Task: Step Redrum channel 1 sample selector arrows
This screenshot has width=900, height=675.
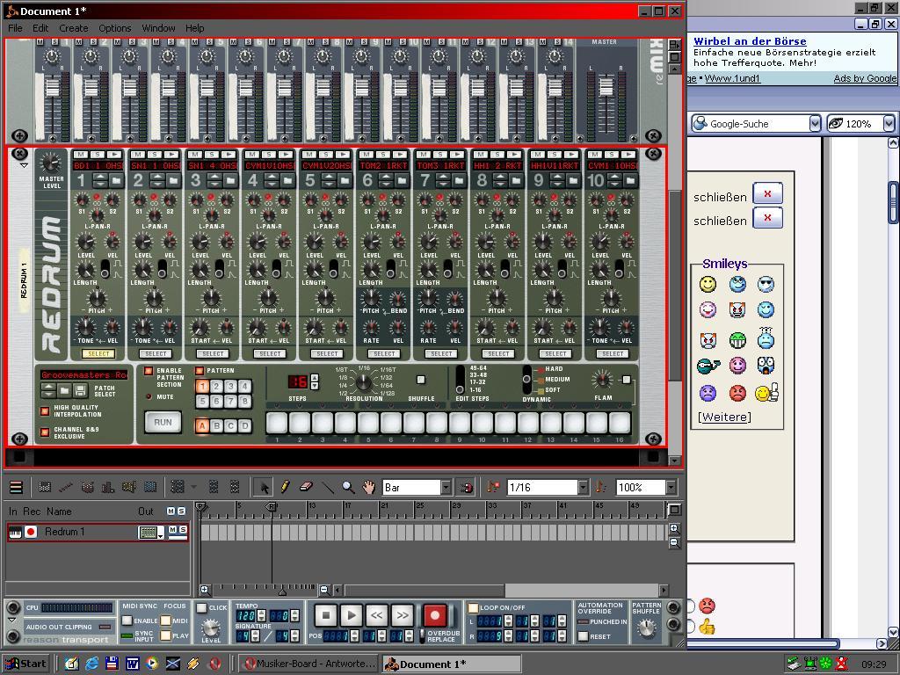Action: [100, 181]
